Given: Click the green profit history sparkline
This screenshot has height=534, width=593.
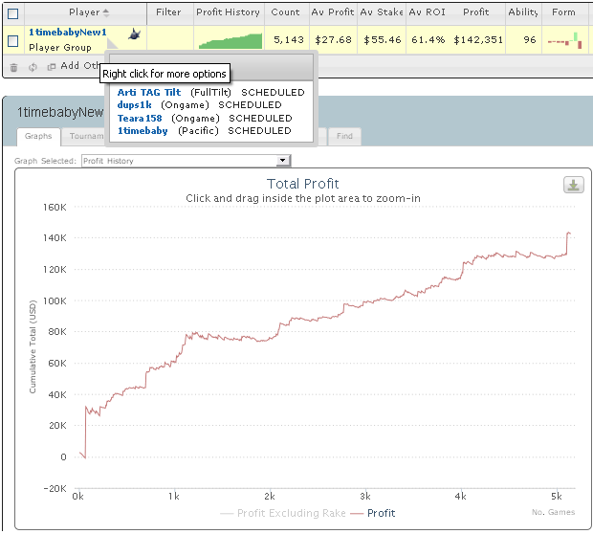Looking at the screenshot, I should click(x=230, y=41).
